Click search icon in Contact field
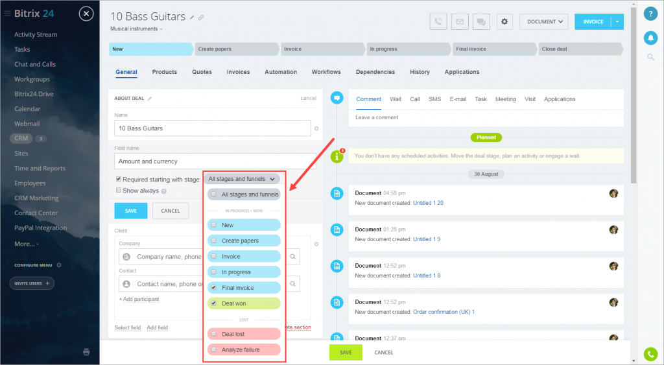The width and height of the screenshot is (664, 365). click(292, 284)
